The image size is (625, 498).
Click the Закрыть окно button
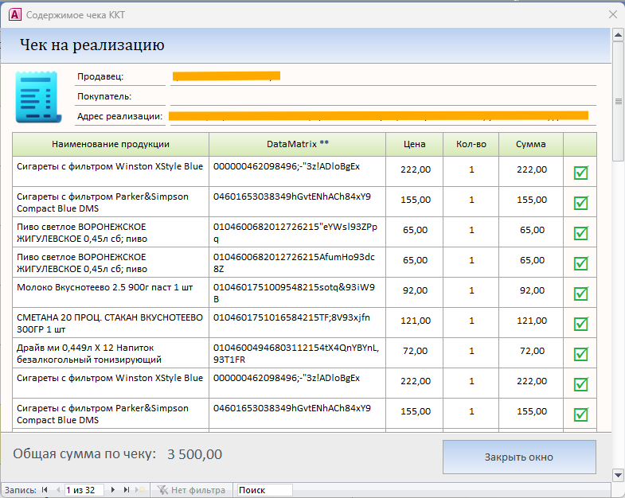point(519,457)
